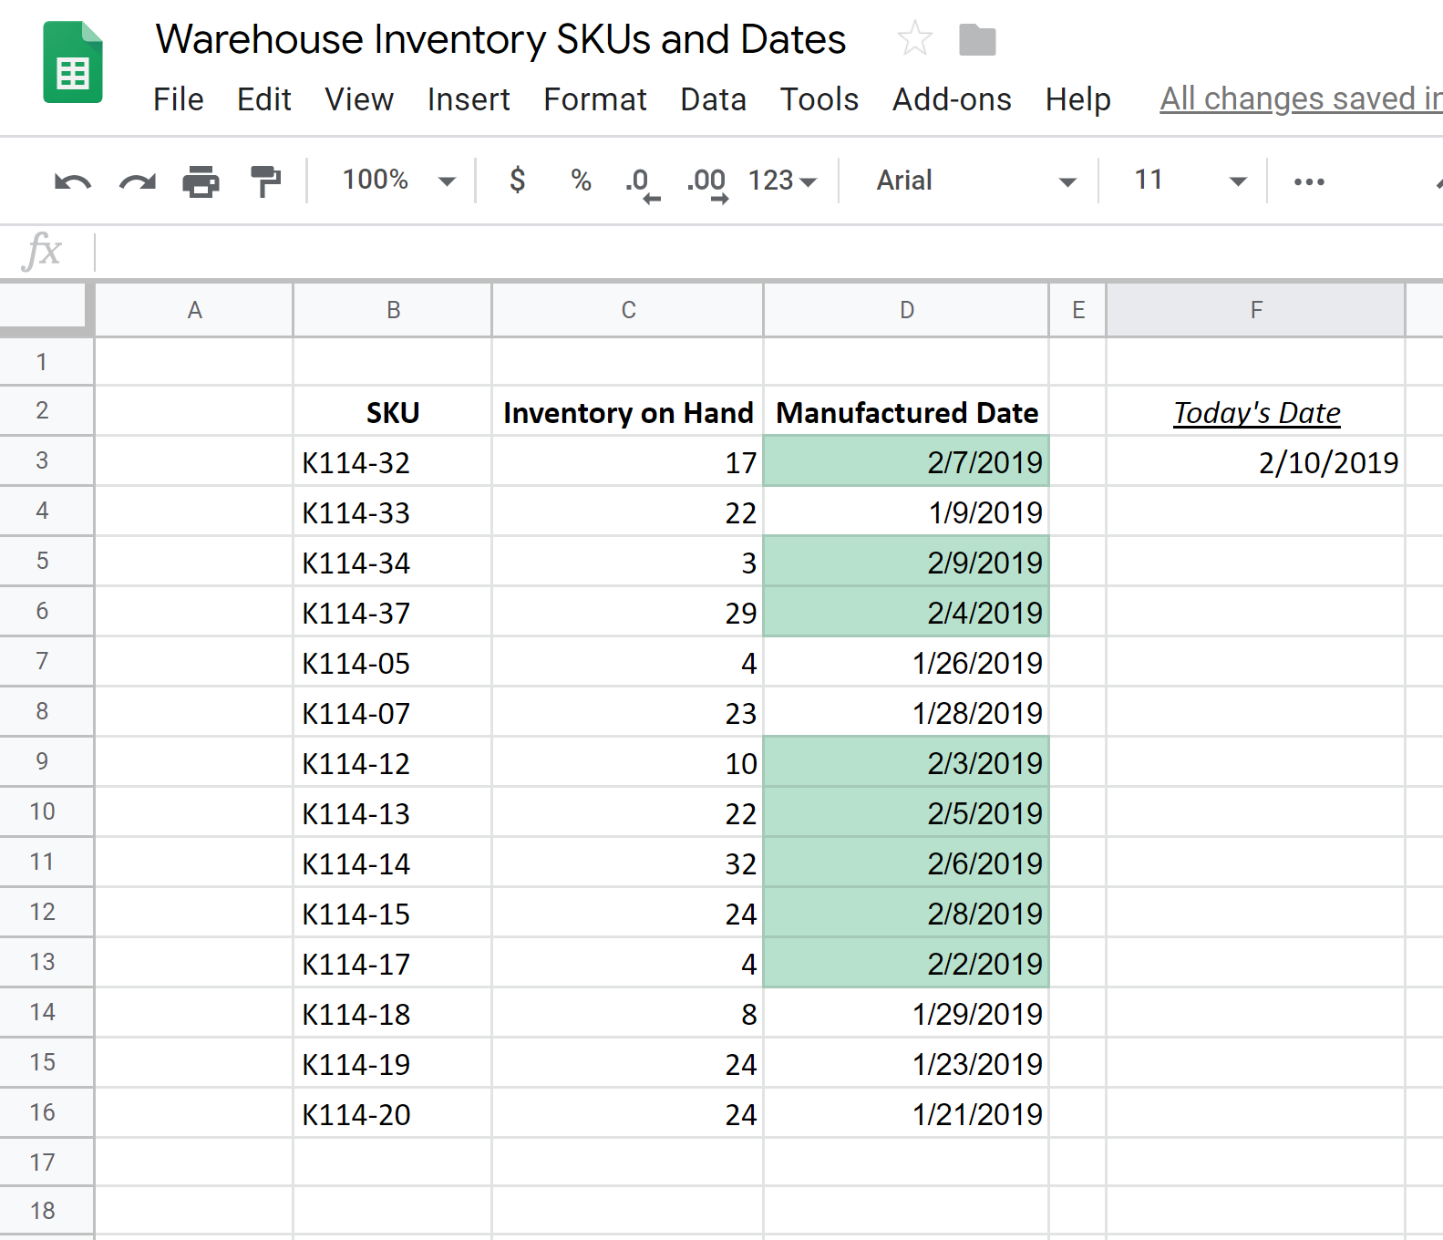Screen dimensions: 1443x1240
Task: Click the Redo arrow icon
Action: [138, 181]
